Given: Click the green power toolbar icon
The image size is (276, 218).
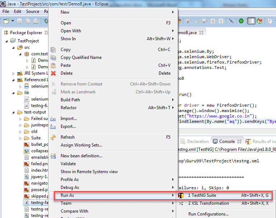Looking at the screenshot, I should pyautogui.click(x=242, y=21).
